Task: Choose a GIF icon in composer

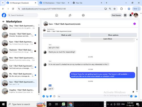Action: pyautogui.click(x=54, y=96)
